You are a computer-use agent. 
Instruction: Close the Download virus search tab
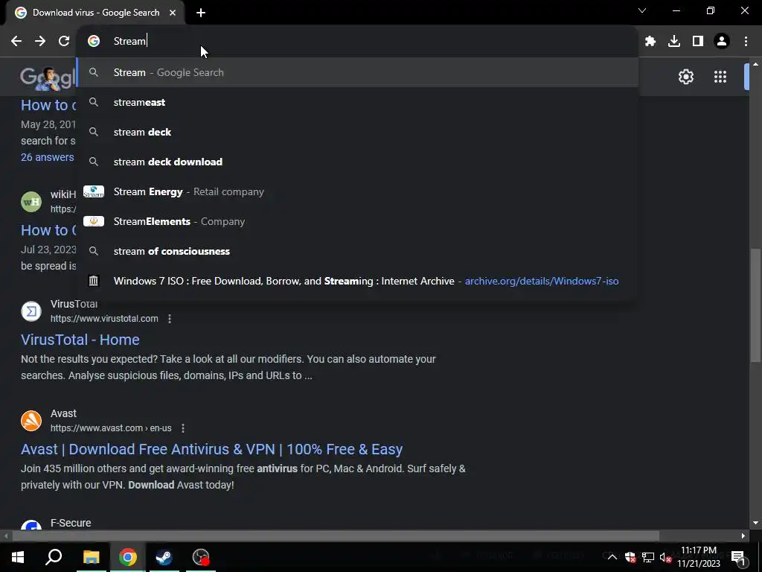173,13
